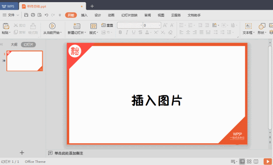Undo the last action
This screenshot has height=165, width=273.
[x=46, y=15]
